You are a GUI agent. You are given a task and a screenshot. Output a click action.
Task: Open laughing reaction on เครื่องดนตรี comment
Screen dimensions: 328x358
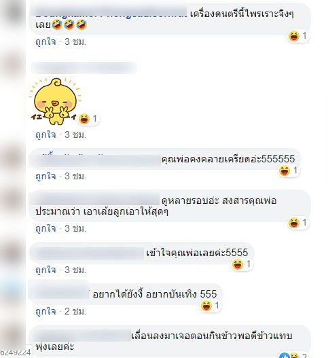click(x=298, y=36)
